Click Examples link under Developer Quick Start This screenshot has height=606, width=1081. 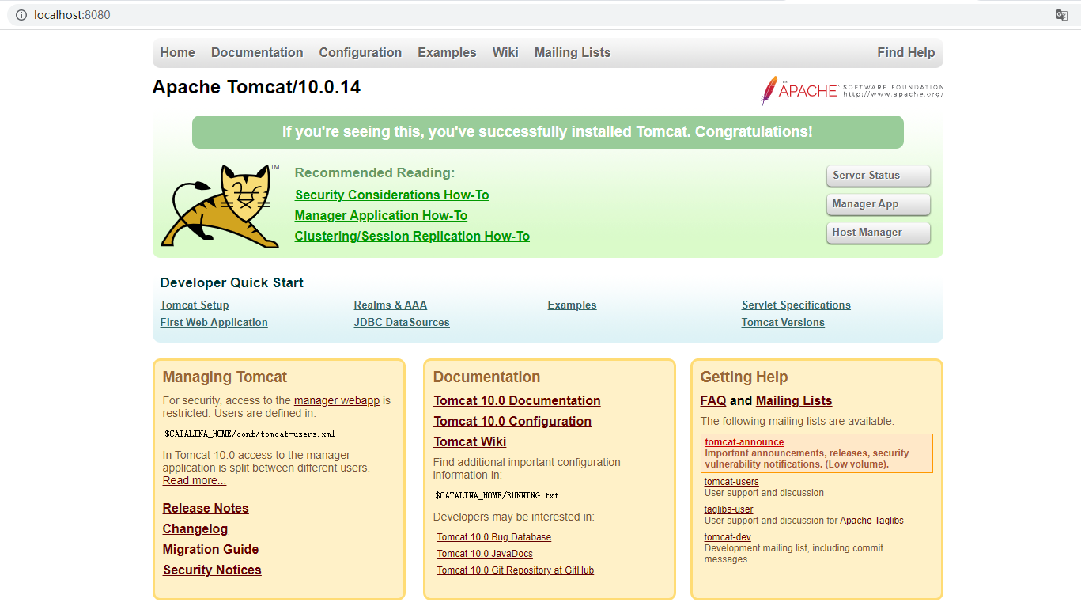pyautogui.click(x=573, y=305)
